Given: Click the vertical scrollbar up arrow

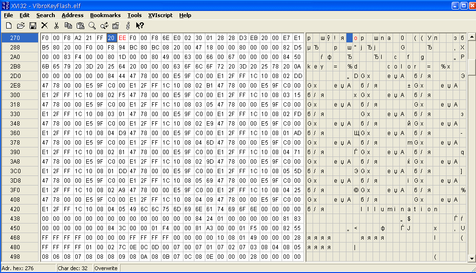Looking at the screenshot, I should (x=471, y=37).
